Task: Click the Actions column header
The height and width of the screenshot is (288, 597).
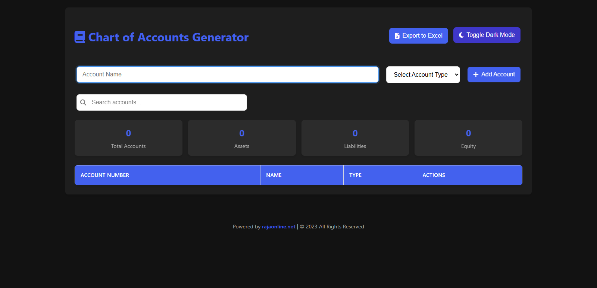Action: [x=469, y=175]
